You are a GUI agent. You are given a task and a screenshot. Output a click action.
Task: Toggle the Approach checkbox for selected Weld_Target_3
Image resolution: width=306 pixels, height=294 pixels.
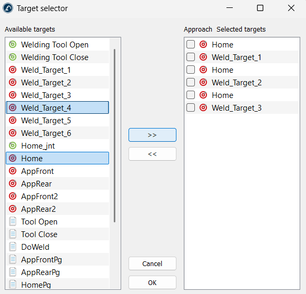(191, 107)
